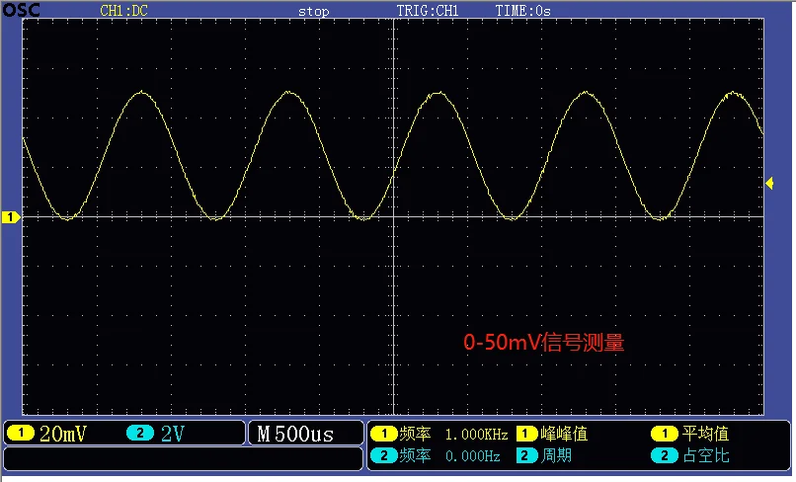The width and height of the screenshot is (796, 482).
Task: Click the 2V channel 2 scale value
Action: coord(173,434)
